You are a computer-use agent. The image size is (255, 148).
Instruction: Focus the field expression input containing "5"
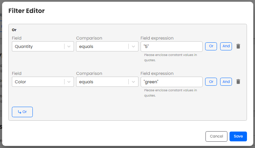[x=172, y=47]
